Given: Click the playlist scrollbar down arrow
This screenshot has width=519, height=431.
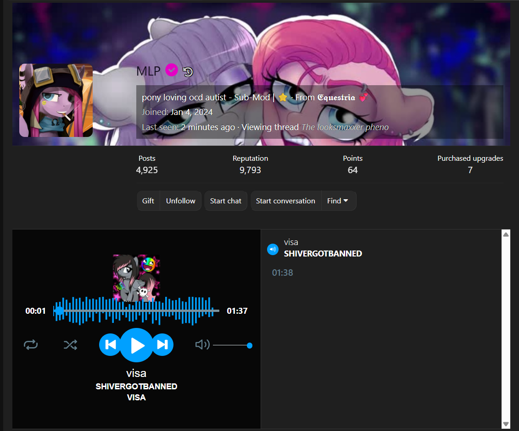Looking at the screenshot, I should click(506, 424).
